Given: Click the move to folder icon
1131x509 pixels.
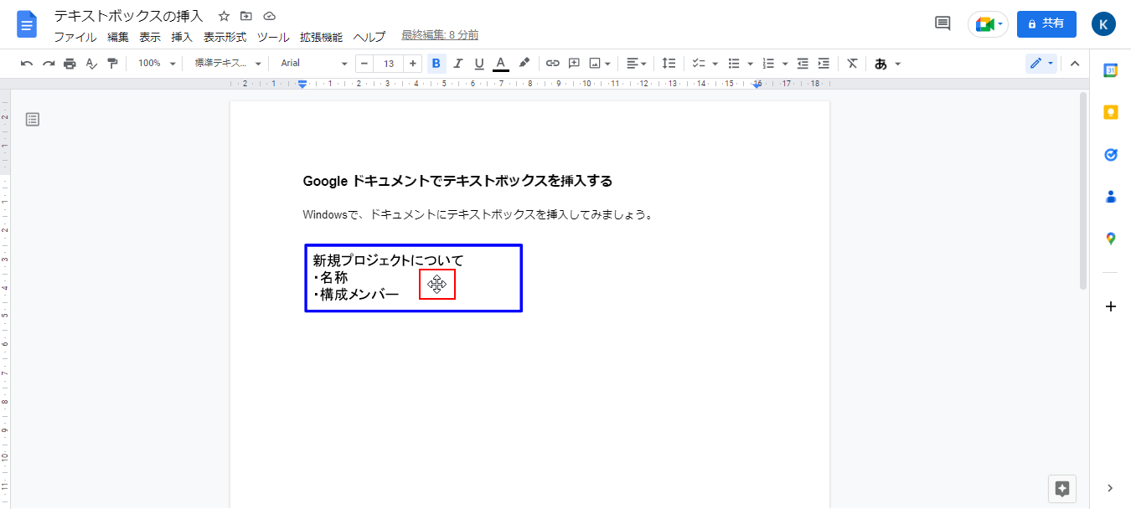Looking at the screenshot, I should 246,16.
